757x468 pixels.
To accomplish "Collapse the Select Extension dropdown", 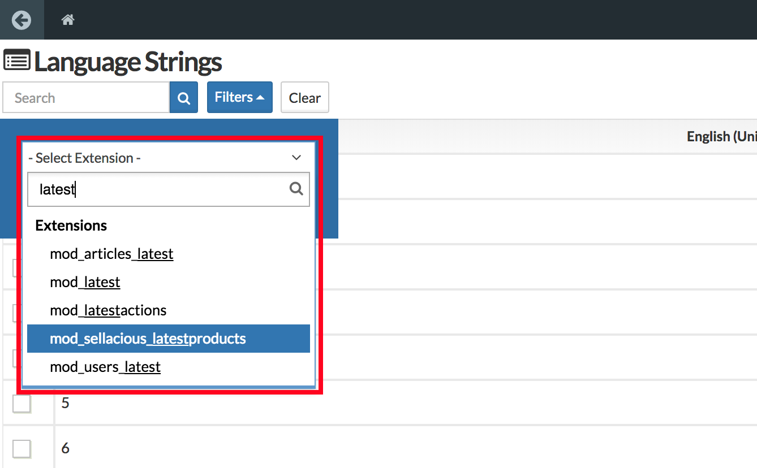I will [x=169, y=158].
